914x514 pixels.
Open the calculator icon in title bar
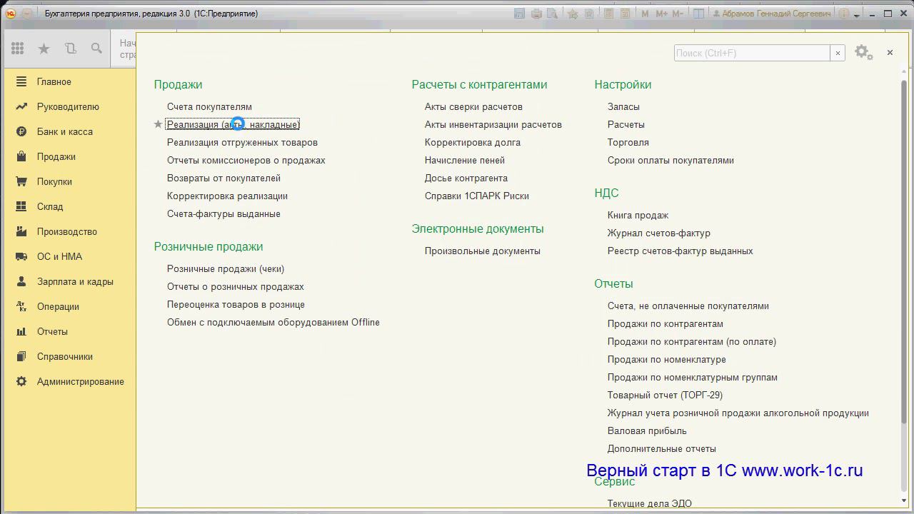pos(608,14)
